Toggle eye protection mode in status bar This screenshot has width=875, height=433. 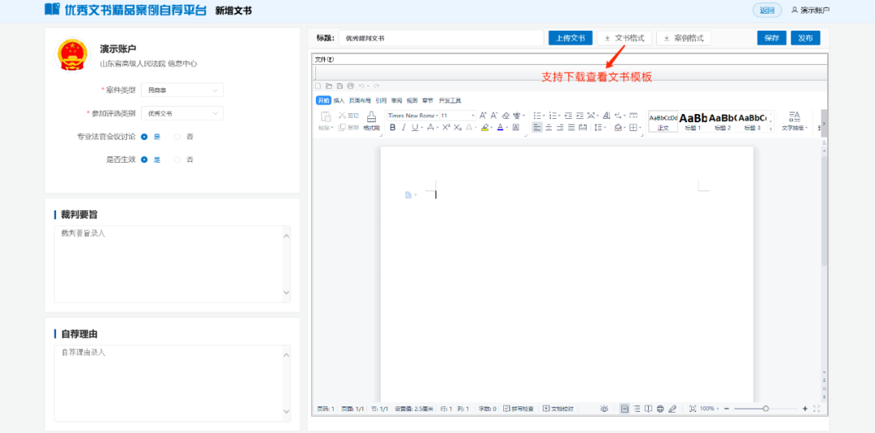pos(604,409)
